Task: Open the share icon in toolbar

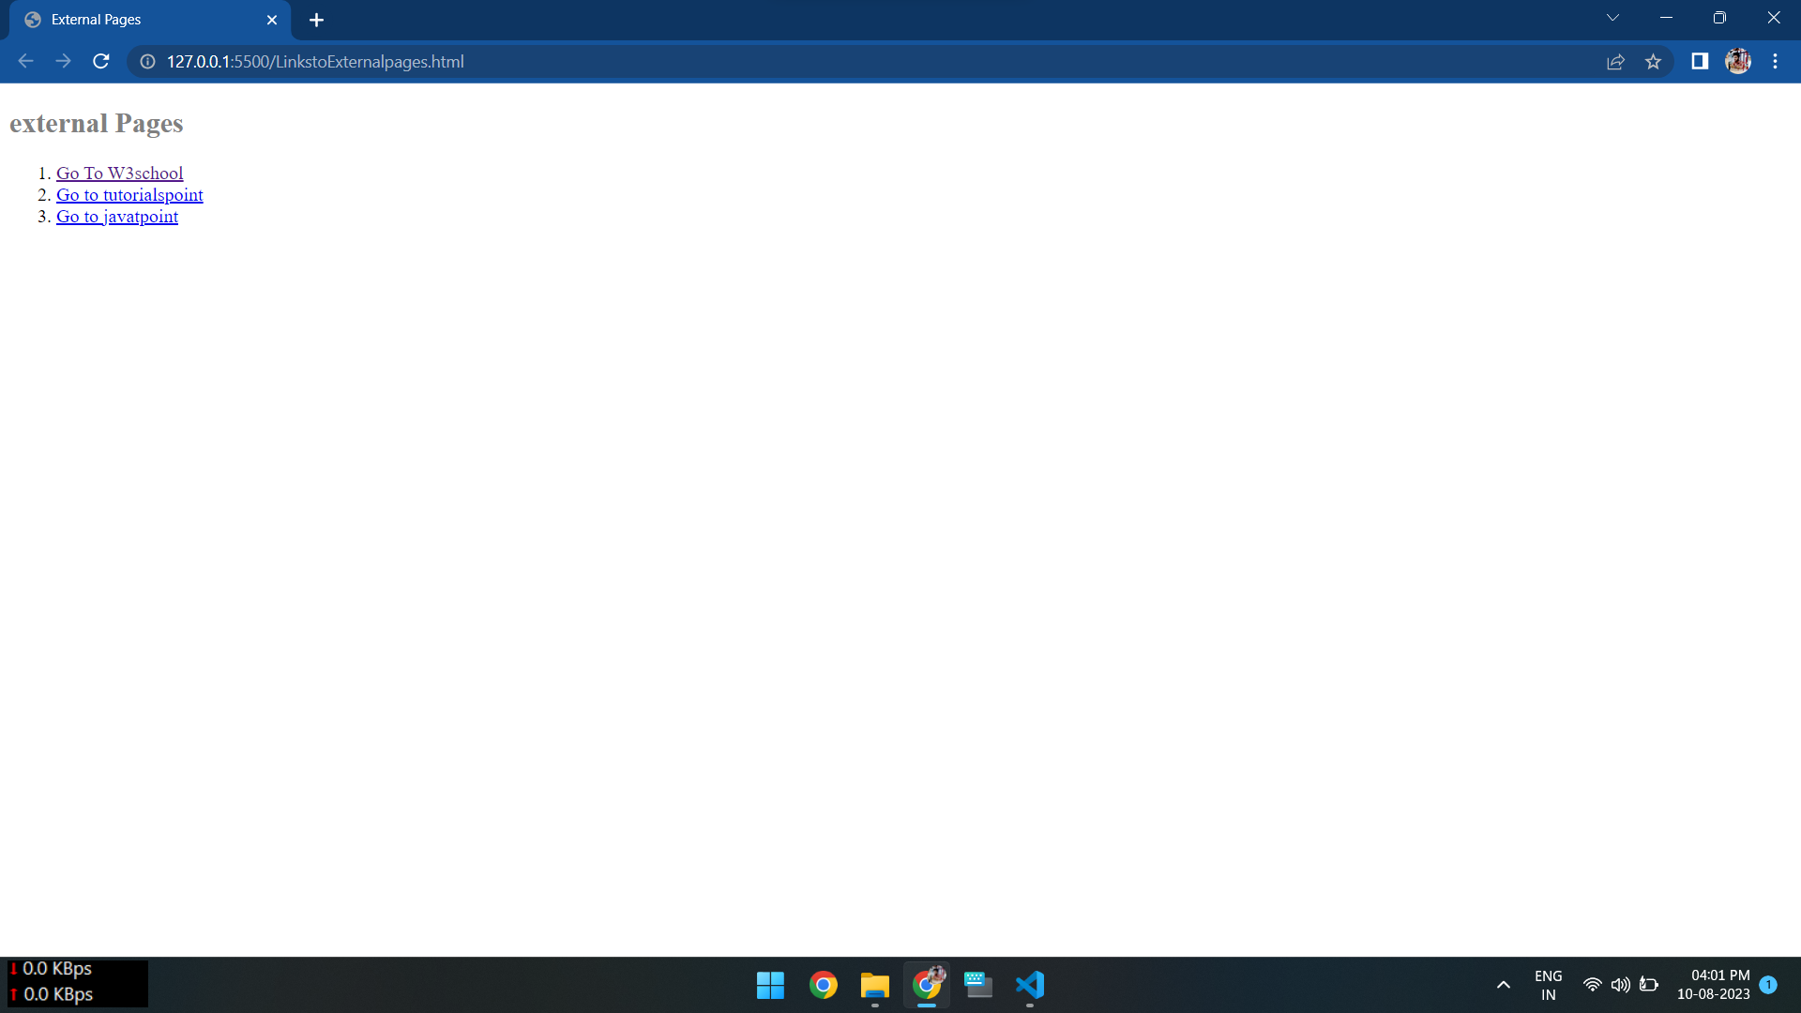Action: point(1615,61)
